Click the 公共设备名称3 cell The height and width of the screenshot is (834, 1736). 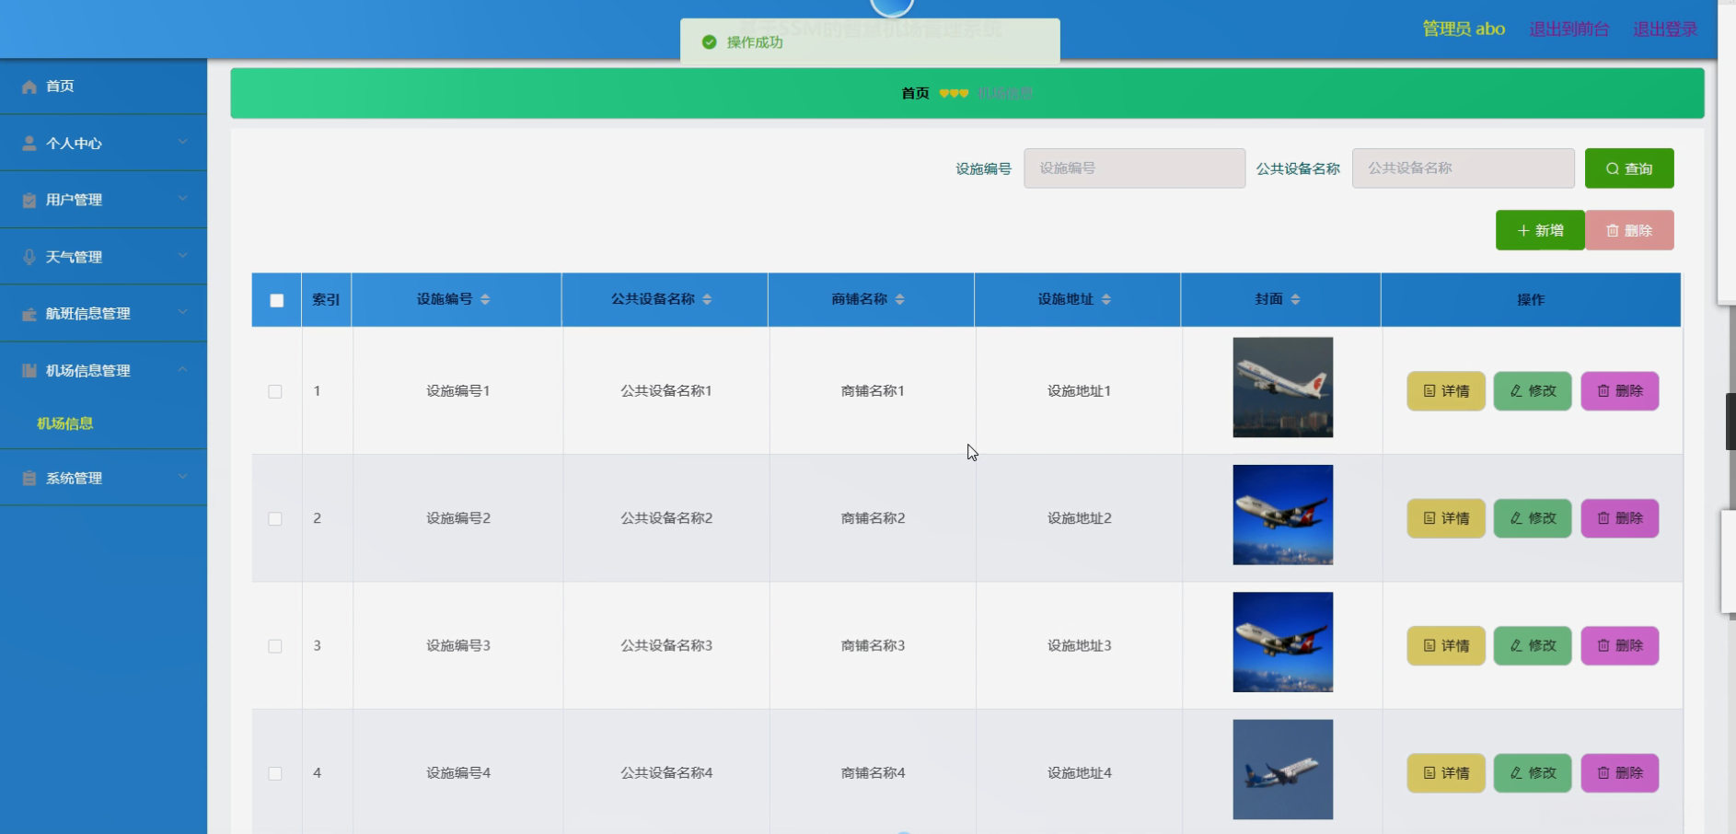[666, 646]
